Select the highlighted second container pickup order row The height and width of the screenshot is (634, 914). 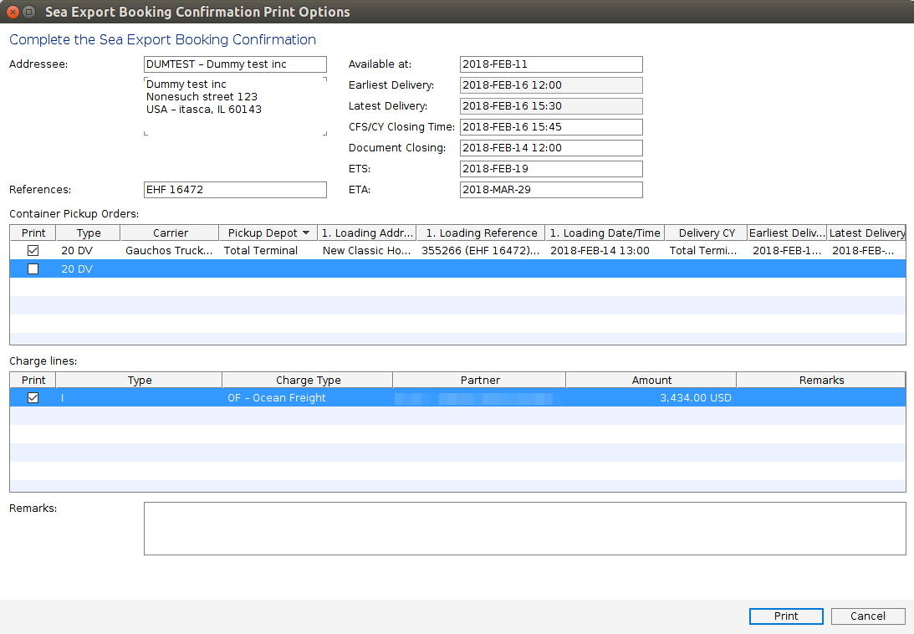[418, 268]
